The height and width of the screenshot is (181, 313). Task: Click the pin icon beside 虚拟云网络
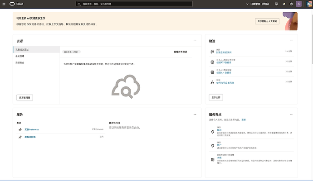click(x=20, y=137)
